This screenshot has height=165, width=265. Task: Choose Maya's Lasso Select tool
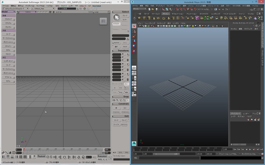point(134,31)
